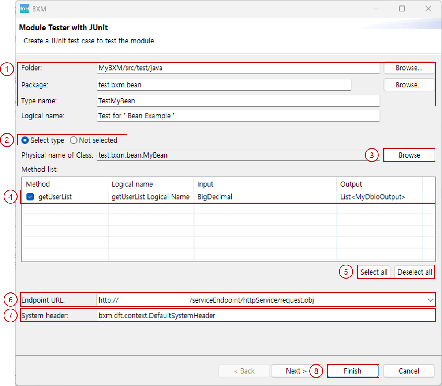Screen dimensions: 442x386
Task: Close the BXM dialog window
Action: click(428, 9)
